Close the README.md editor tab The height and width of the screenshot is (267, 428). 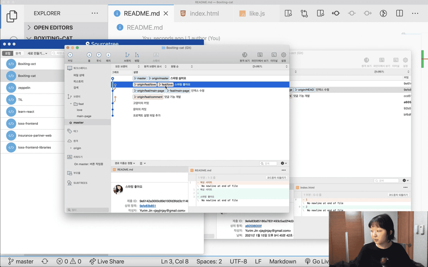(x=166, y=13)
